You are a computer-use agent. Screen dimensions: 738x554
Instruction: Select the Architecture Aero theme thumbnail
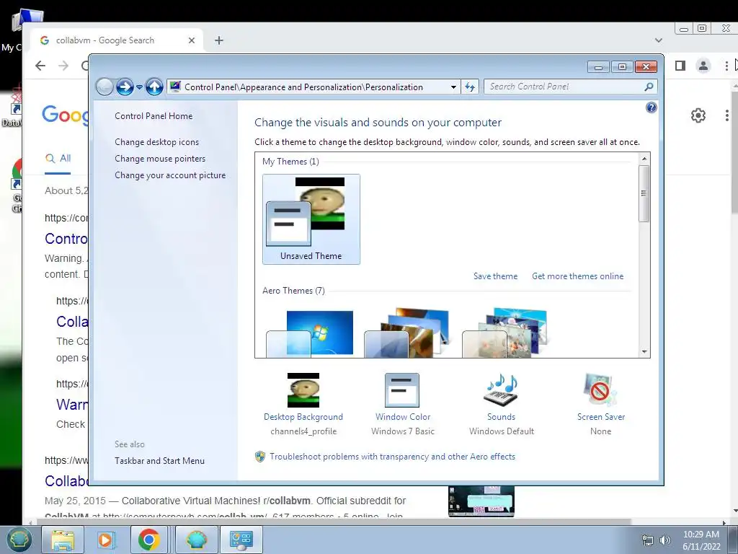pos(408,333)
